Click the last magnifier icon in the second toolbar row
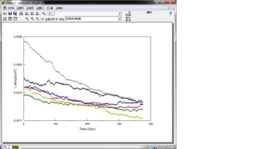Screen dimensions: 261x149 (x=38, y=19)
